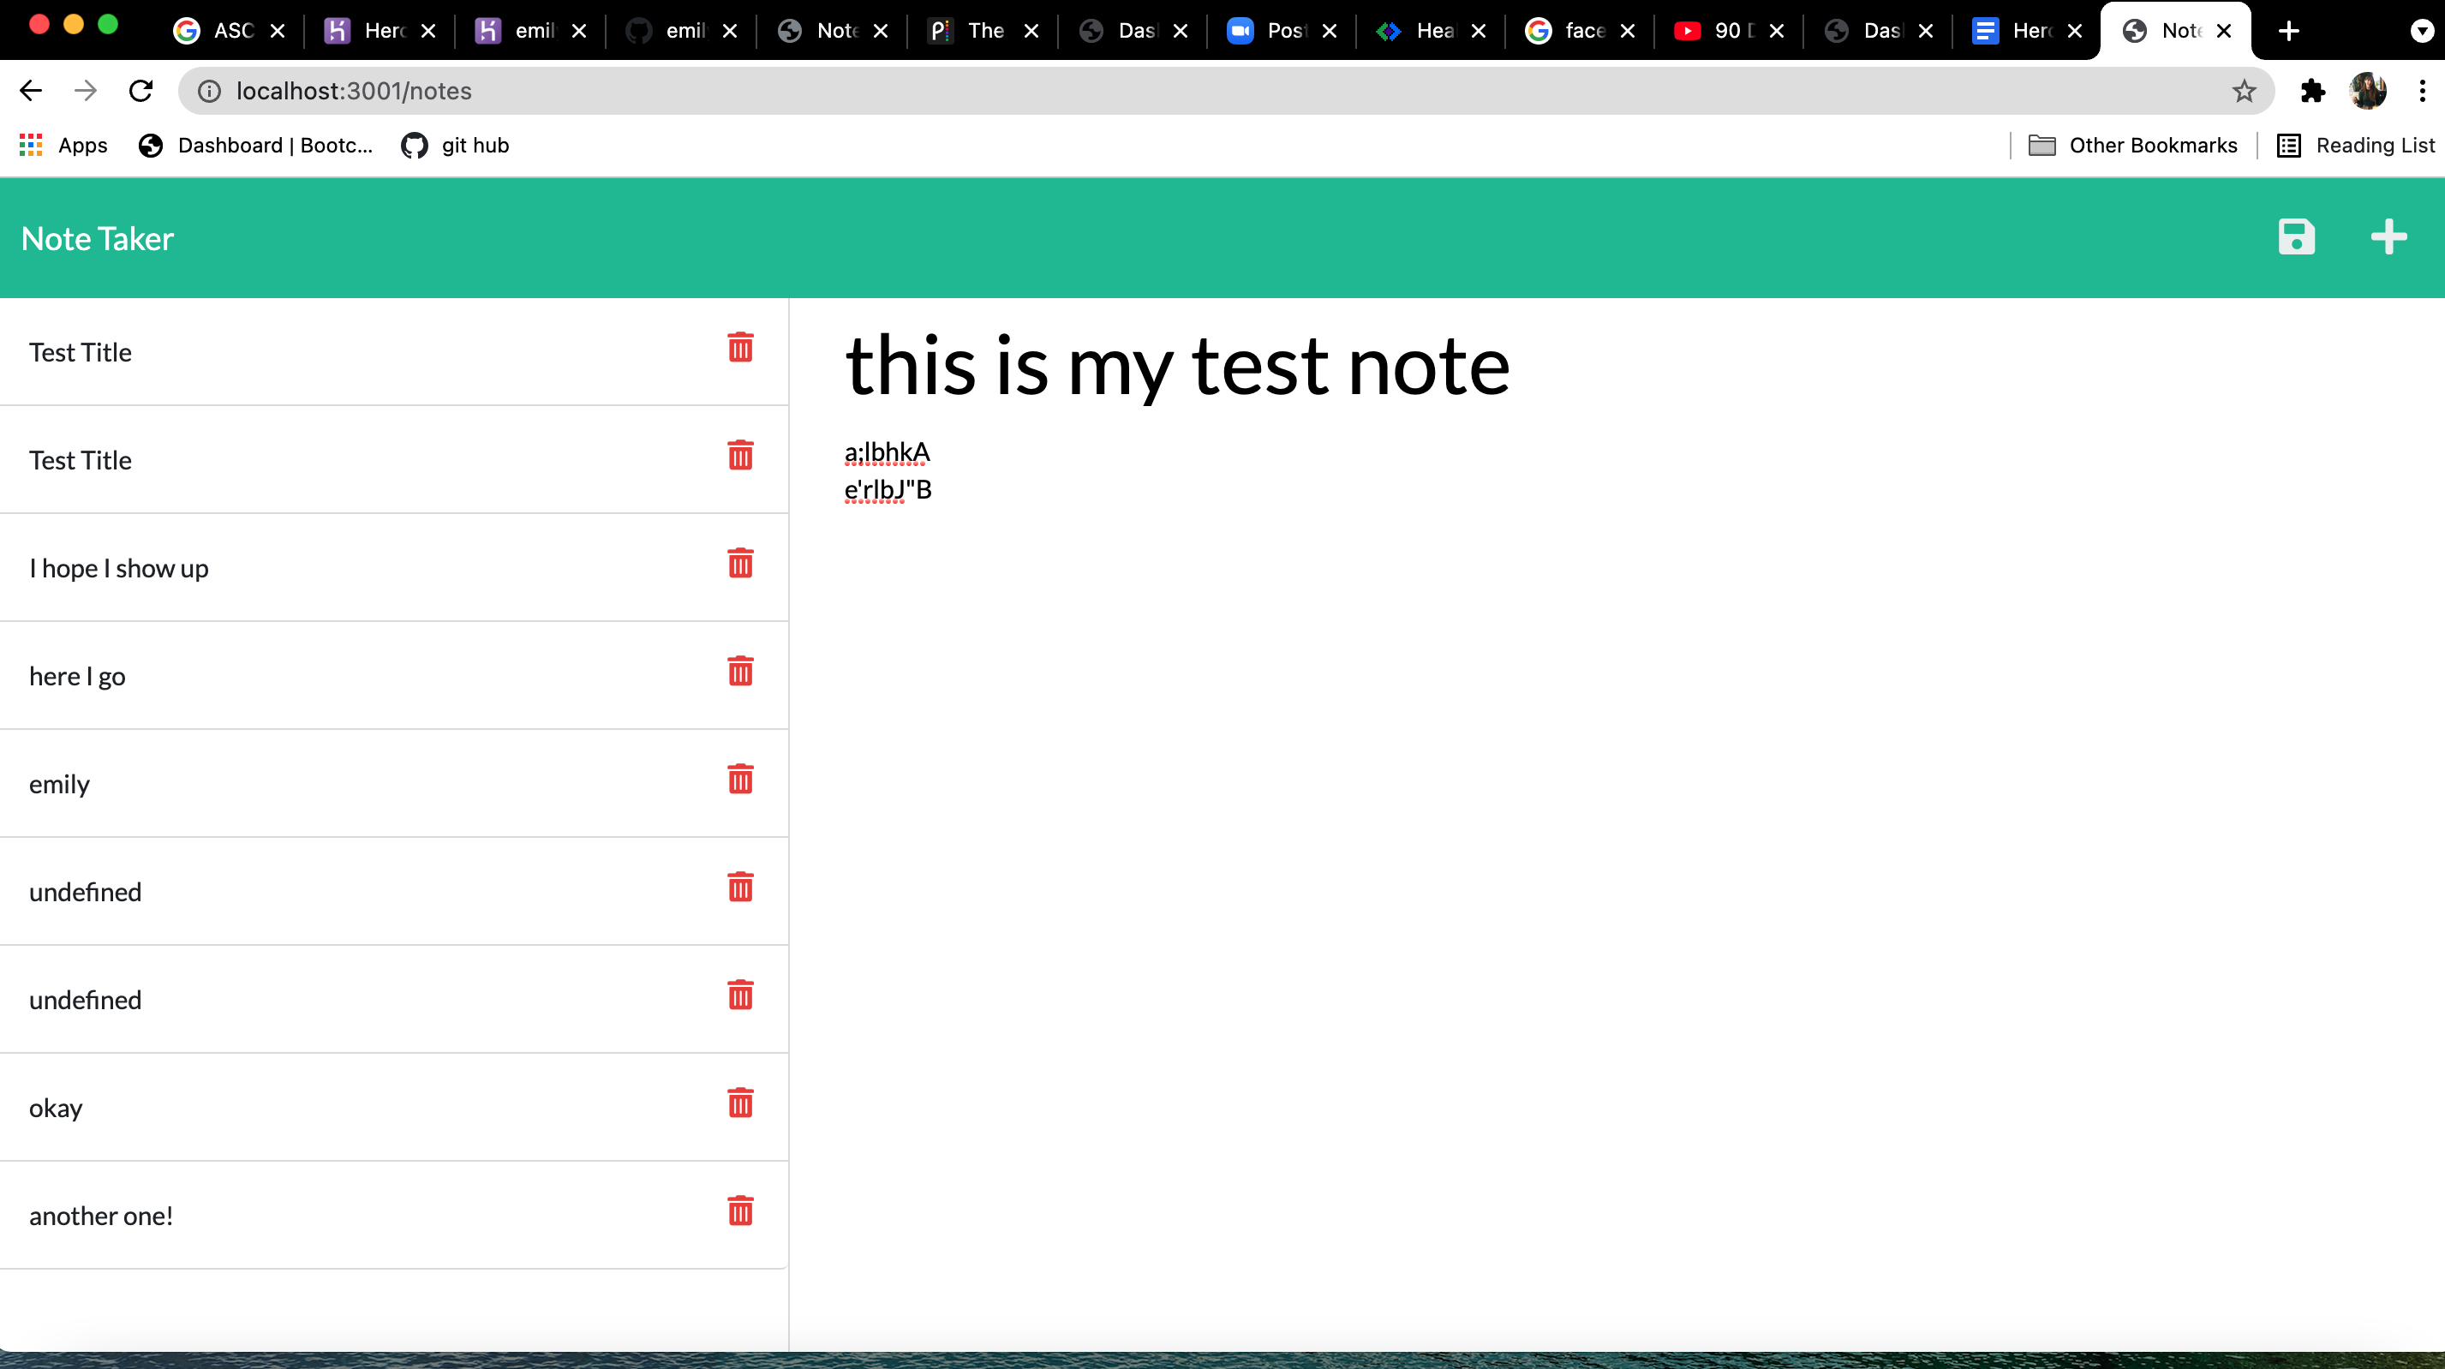The height and width of the screenshot is (1369, 2445).
Task: Select the 'another one!' note in list
Action: (100, 1217)
